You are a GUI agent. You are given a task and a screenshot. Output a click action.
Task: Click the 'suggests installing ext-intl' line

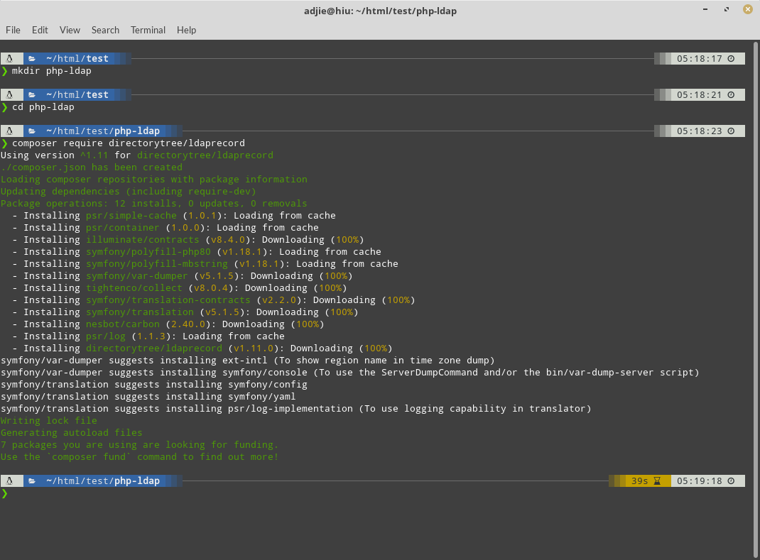248,361
